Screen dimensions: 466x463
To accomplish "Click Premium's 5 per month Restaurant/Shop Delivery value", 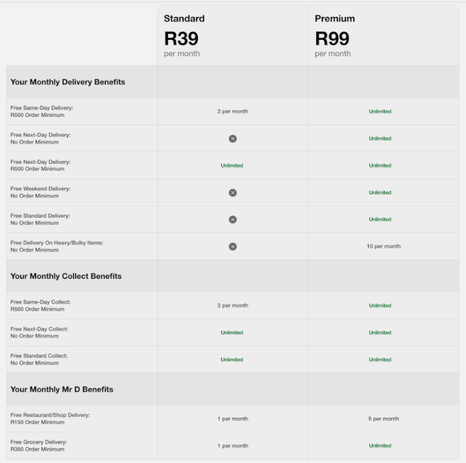I will coord(383,419).
